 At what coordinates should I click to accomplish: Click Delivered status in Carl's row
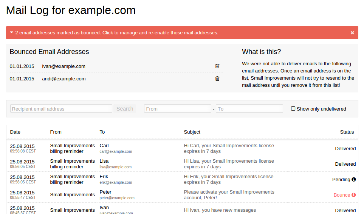click(345, 149)
